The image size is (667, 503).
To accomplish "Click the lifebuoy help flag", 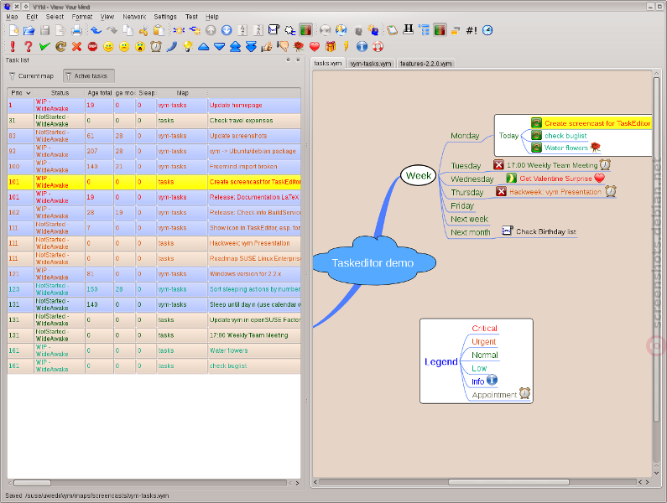I will pyautogui.click(x=378, y=46).
